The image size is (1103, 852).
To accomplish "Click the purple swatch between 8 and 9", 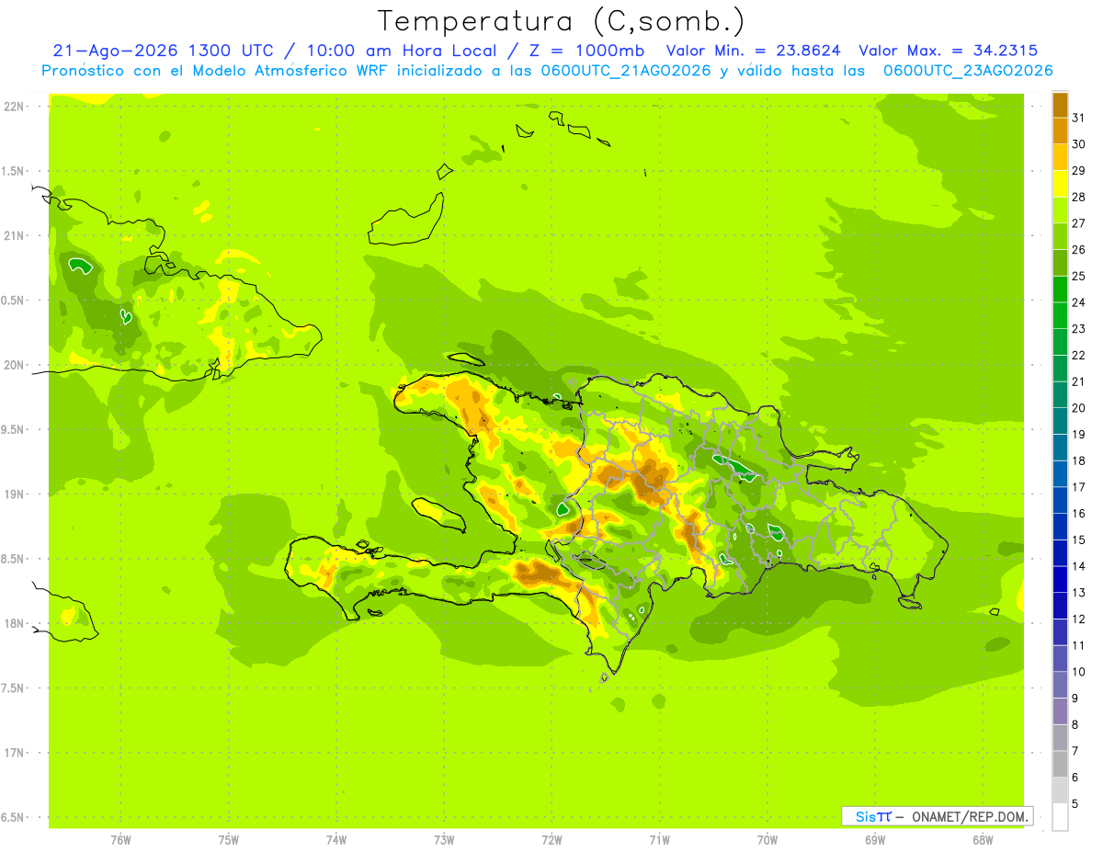I will click(1060, 711).
